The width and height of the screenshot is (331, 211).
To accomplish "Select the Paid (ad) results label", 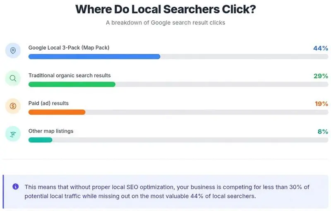I will click(48, 103).
